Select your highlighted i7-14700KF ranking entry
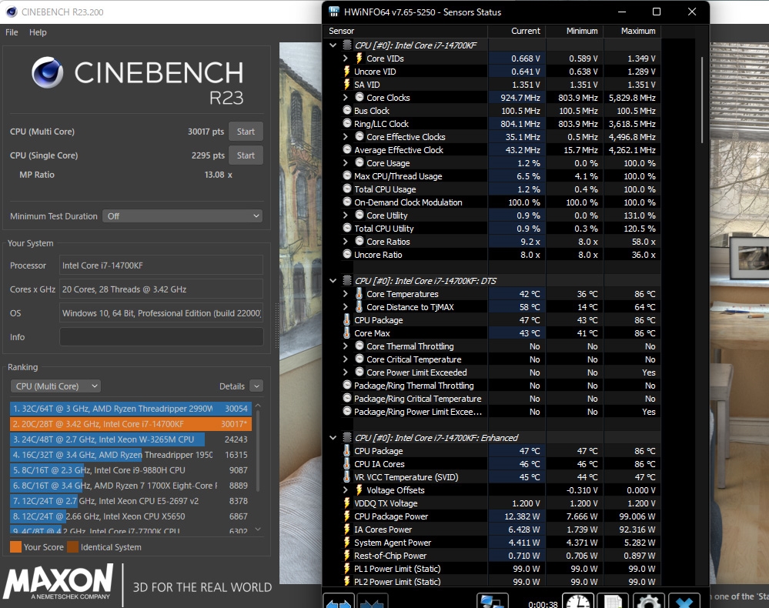The height and width of the screenshot is (608, 769). pyautogui.click(x=131, y=423)
